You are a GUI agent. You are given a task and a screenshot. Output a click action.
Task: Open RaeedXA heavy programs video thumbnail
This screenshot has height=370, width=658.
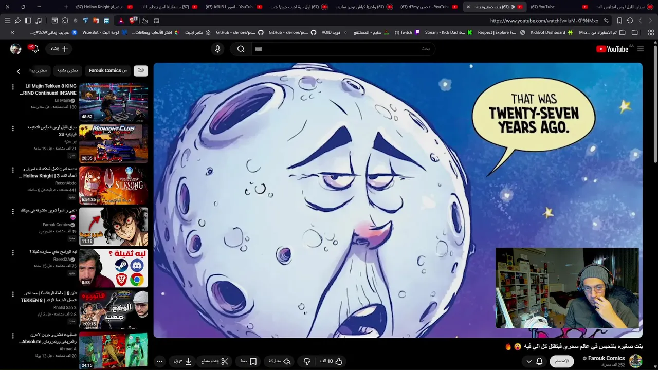point(114,268)
